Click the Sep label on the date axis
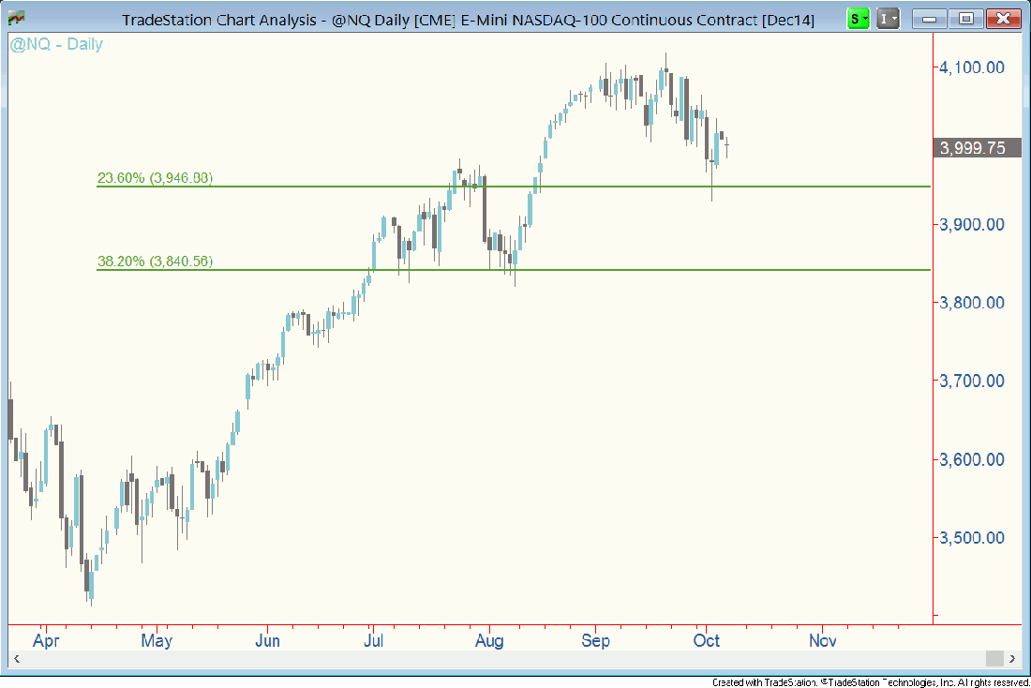The image size is (1031, 688). [x=595, y=641]
